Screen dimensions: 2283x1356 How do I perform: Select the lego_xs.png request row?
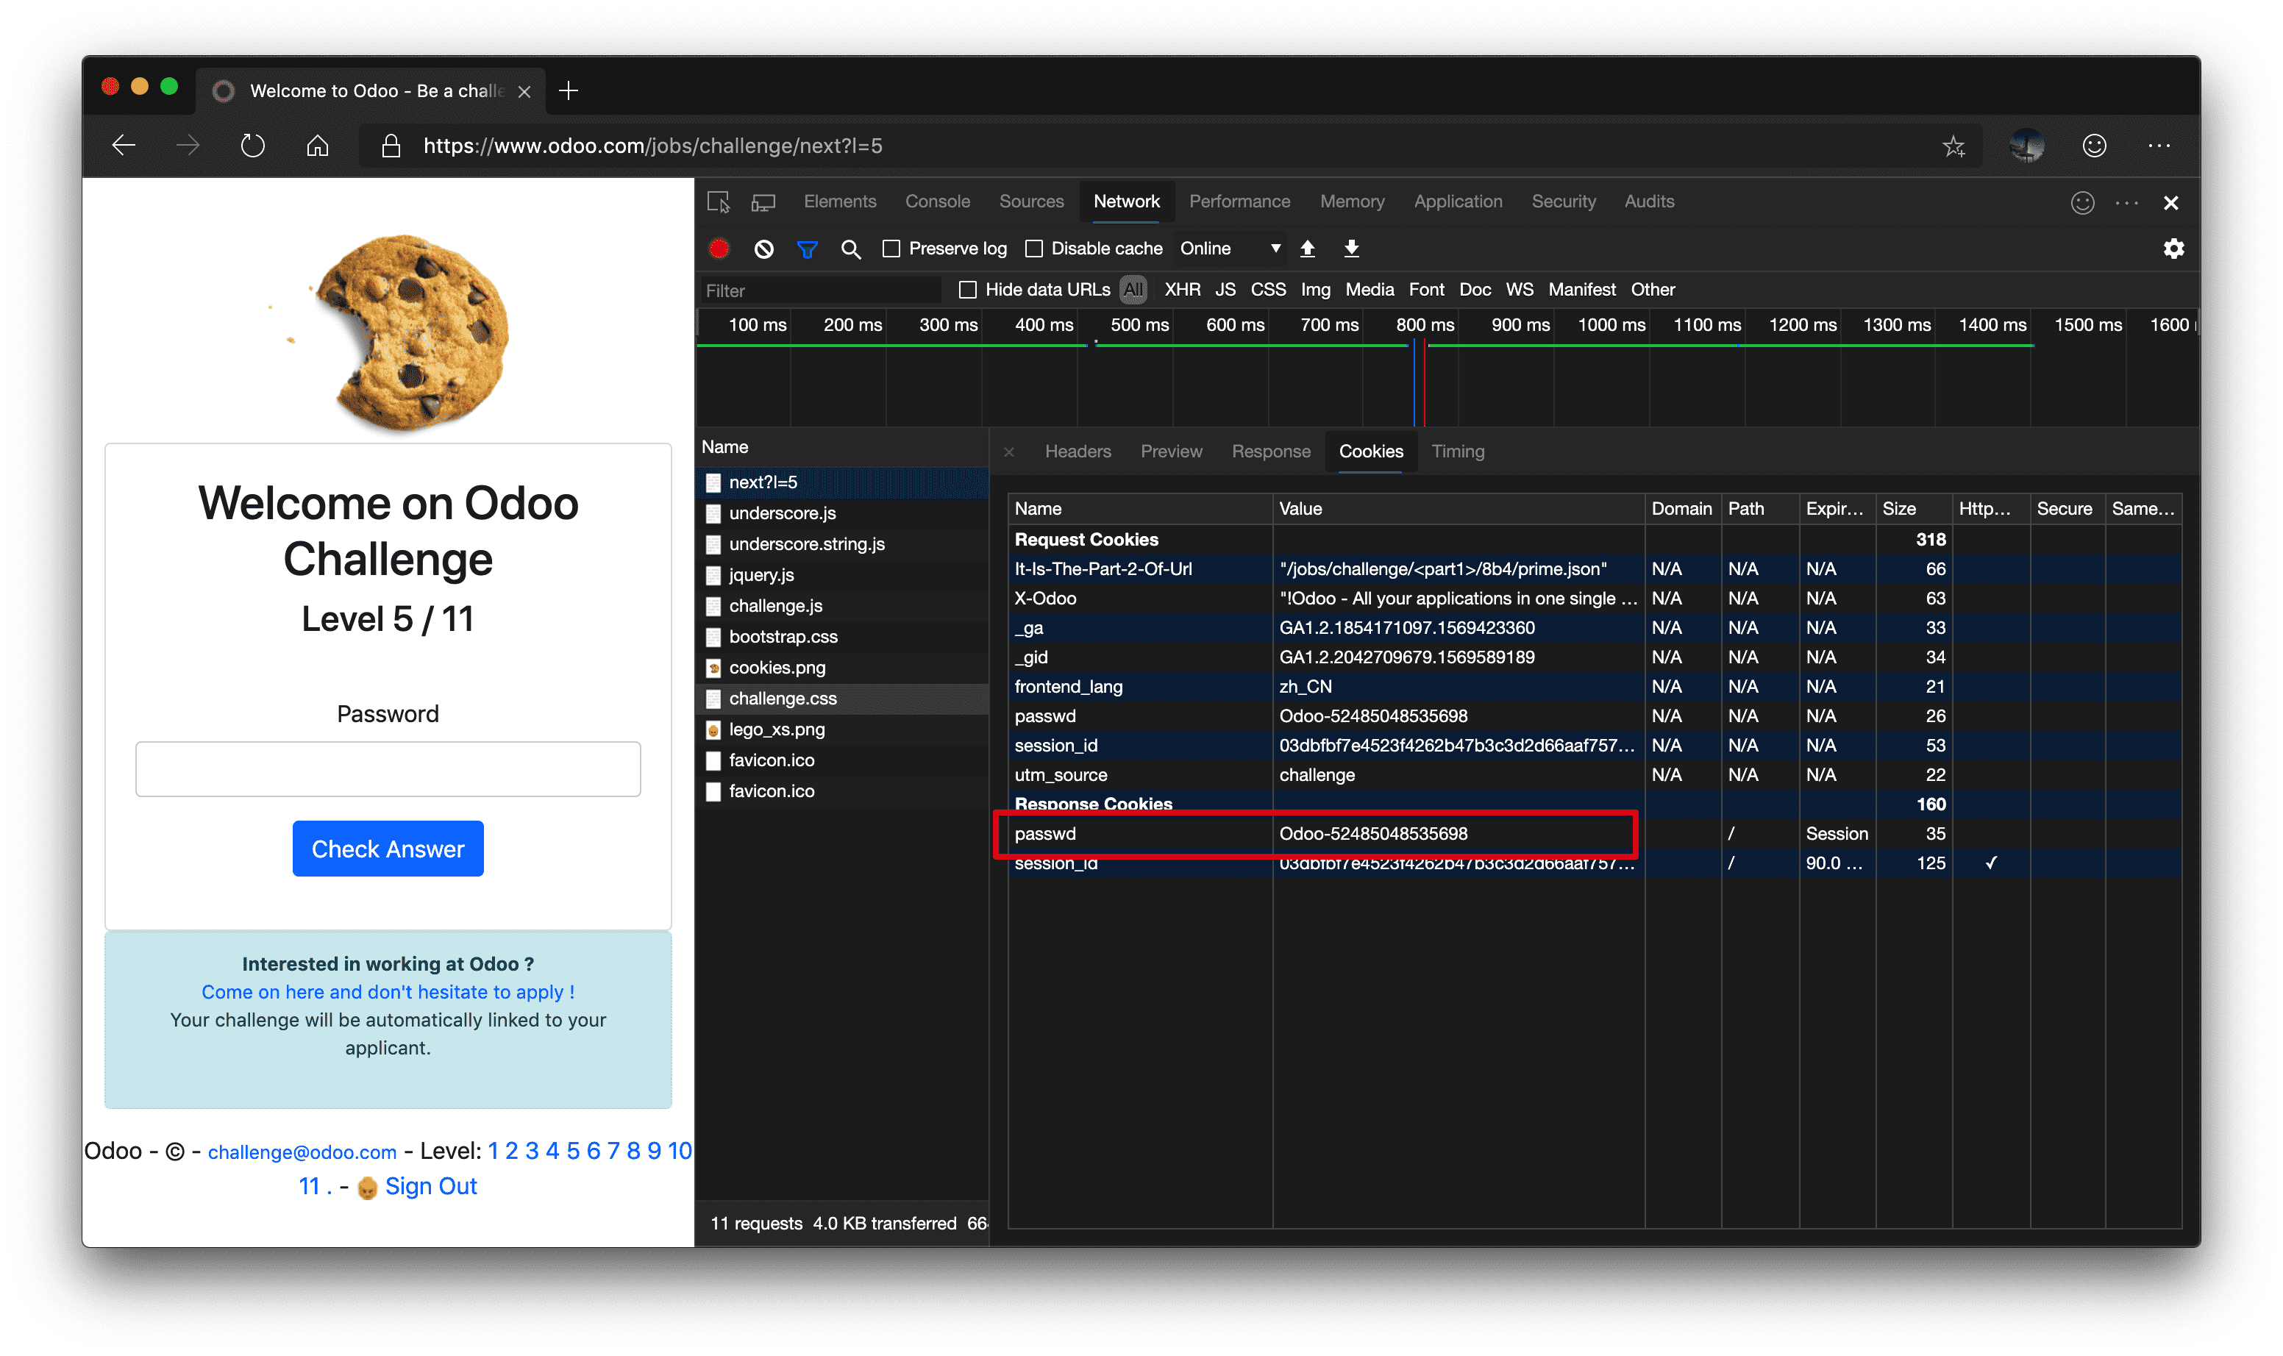pos(843,729)
